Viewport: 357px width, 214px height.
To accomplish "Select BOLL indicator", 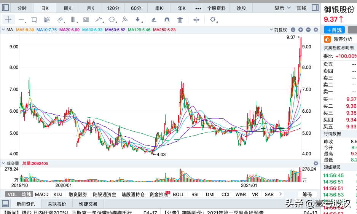I will [178, 194].
